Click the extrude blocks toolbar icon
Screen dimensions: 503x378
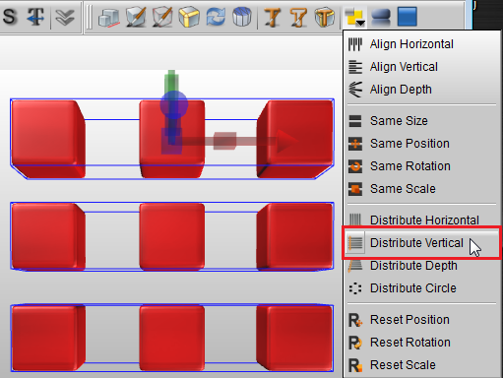[109, 17]
